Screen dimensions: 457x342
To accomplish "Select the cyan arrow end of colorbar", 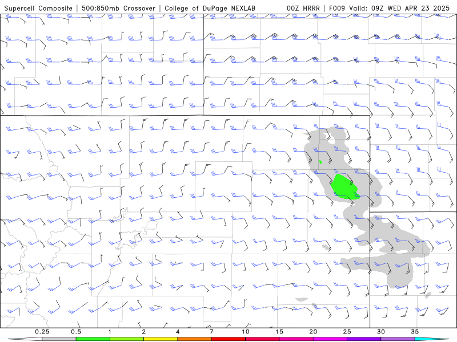I will coord(432,339).
